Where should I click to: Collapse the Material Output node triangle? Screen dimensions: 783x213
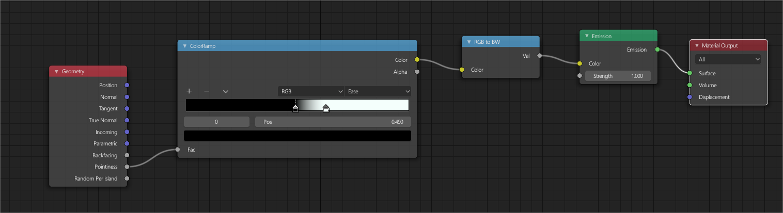[x=697, y=45]
